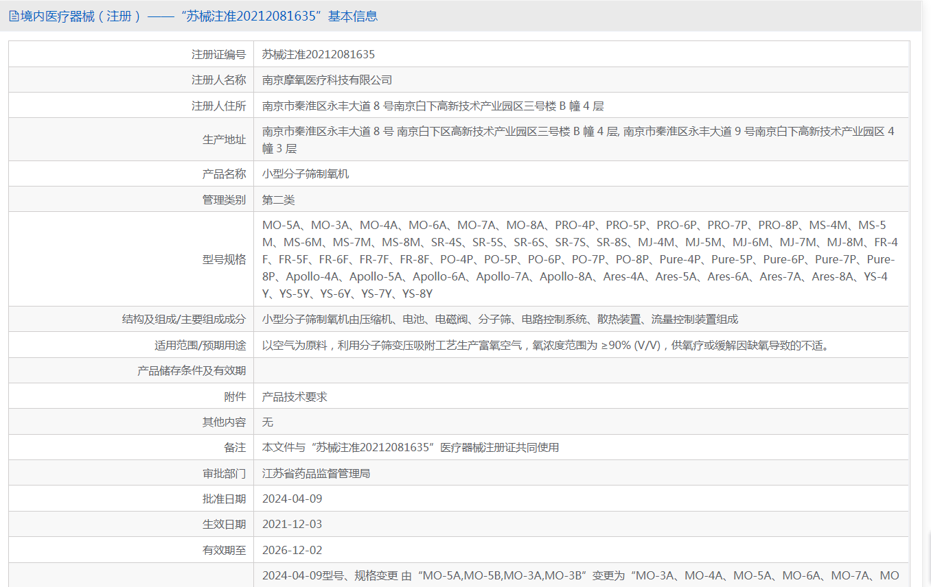Click the '注册人名称' label
Image resolution: width=931 pixels, height=587 pixels.
pyautogui.click(x=218, y=80)
